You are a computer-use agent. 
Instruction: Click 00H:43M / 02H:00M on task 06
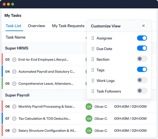pos(130,107)
